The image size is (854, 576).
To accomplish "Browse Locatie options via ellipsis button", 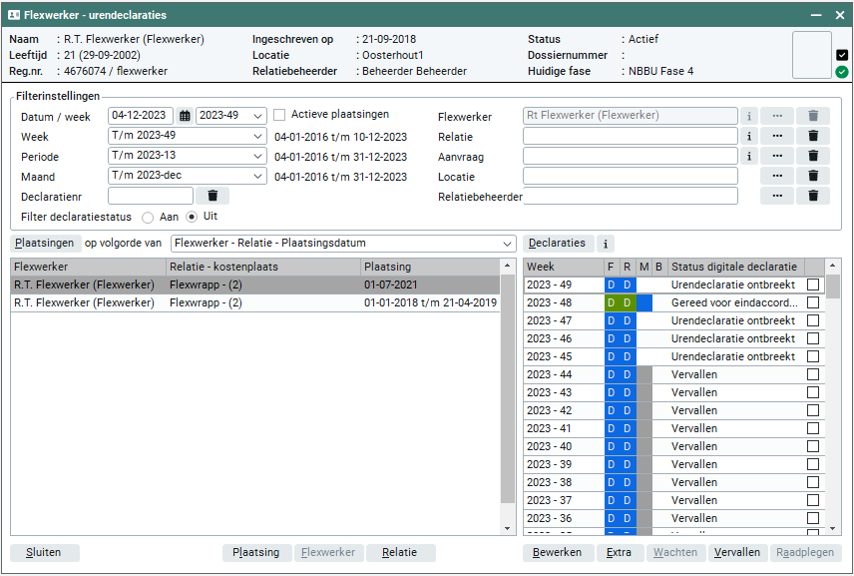I will click(777, 176).
